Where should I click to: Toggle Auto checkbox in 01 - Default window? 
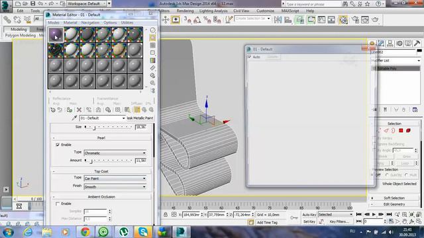click(x=250, y=57)
